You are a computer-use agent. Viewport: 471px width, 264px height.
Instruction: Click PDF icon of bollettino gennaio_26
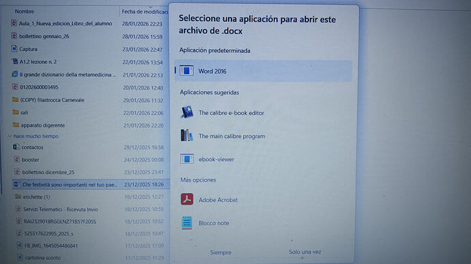coord(14,36)
